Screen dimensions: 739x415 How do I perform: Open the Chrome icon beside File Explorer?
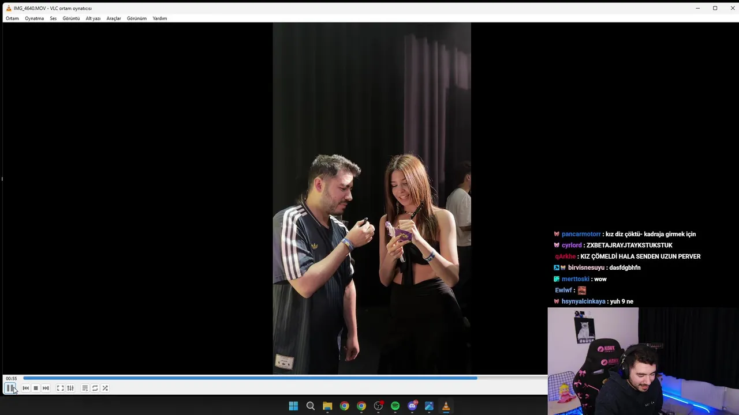coord(344,406)
